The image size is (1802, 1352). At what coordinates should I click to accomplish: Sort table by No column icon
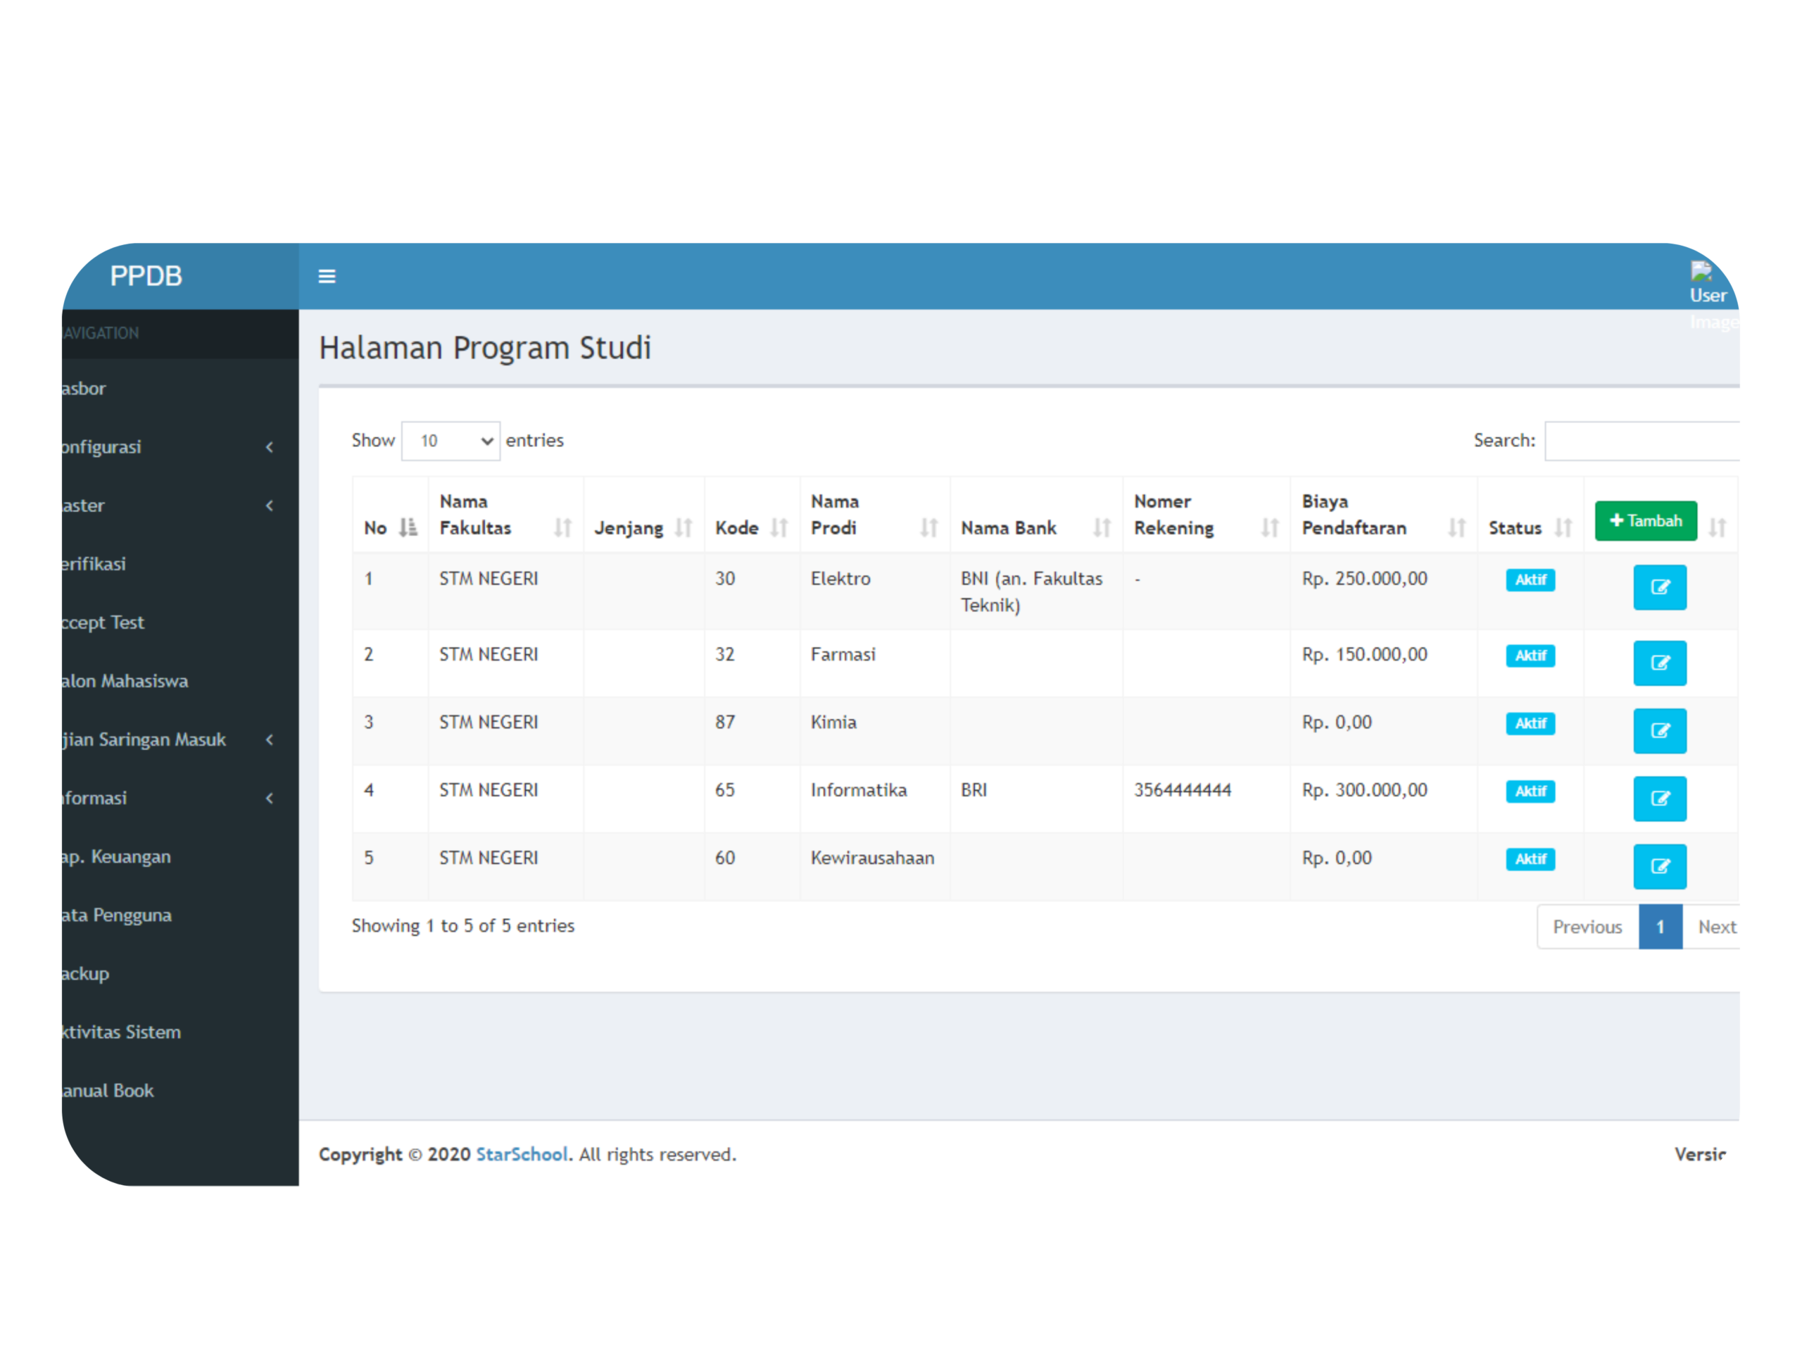tap(408, 527)
